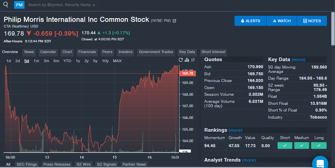Select the 5d chart range
The image size is (335, 168).
[27, 61]
